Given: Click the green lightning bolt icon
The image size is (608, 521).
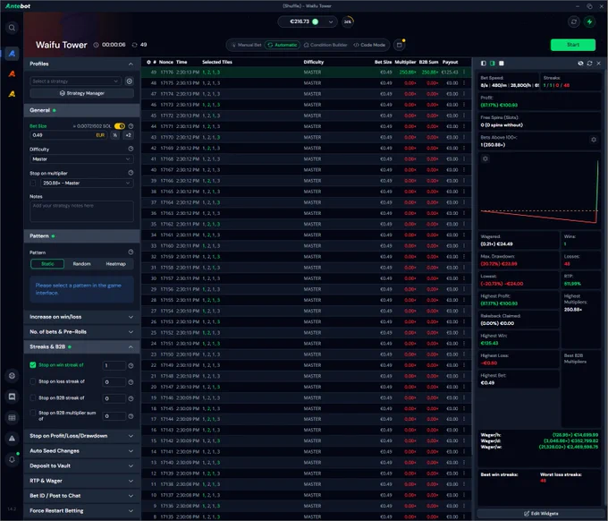Looking at the screenshot, I should [590, 21].
